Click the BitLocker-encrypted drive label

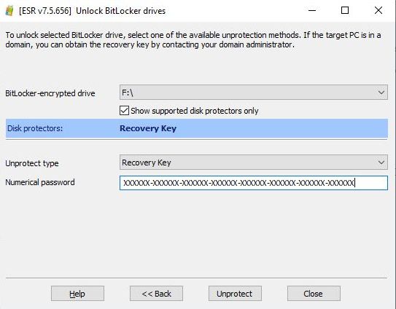pos(50,93)
